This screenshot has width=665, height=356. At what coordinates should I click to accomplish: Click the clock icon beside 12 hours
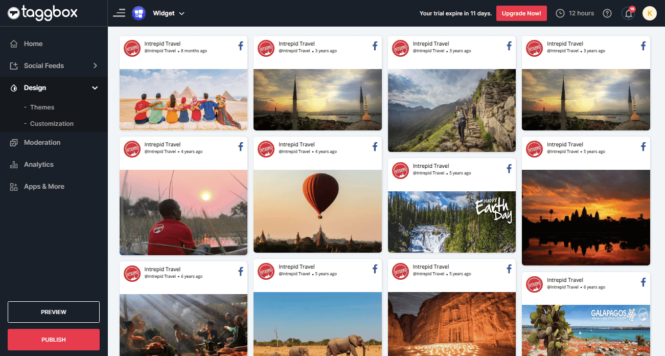click(560, 13)
